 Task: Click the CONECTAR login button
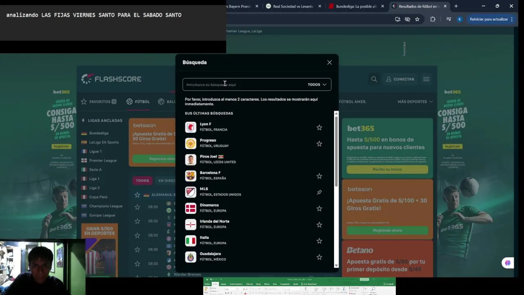tap(400, 79)
